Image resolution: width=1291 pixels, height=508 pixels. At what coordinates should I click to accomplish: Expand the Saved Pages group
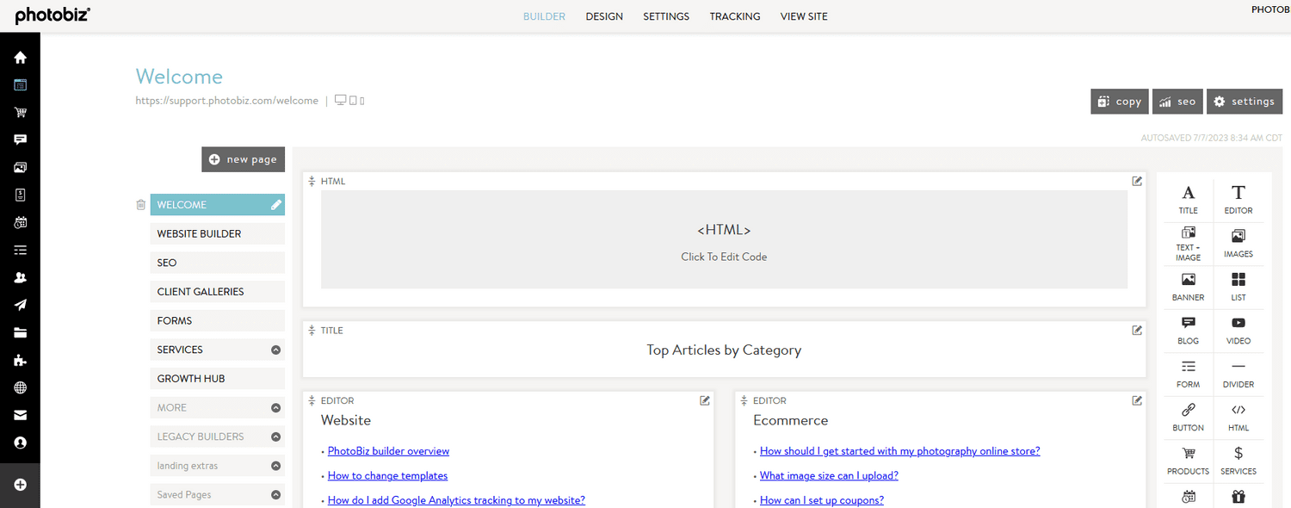[275, 495]
